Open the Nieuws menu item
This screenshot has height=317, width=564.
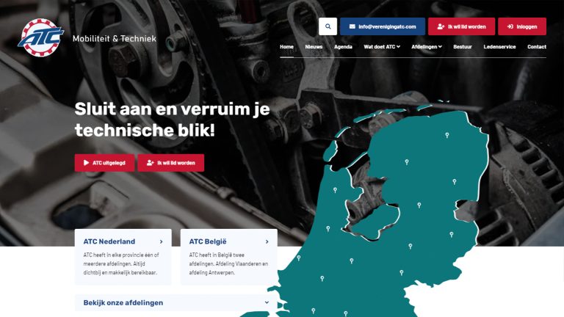314,47
